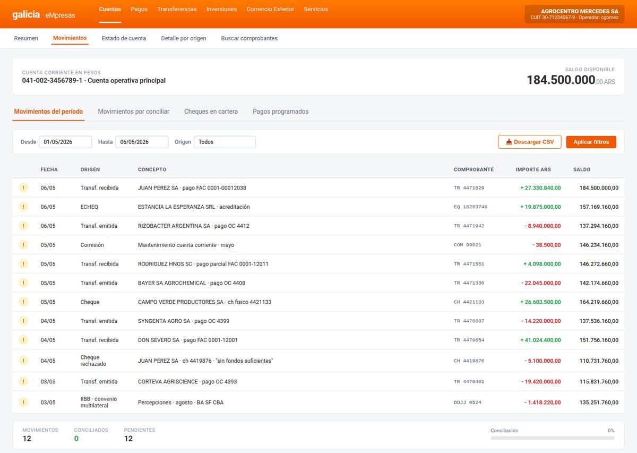Click pending icon on Mantenimiento cuenta corriente row
This screenshot has width=637, height=453.
(23, 245)
